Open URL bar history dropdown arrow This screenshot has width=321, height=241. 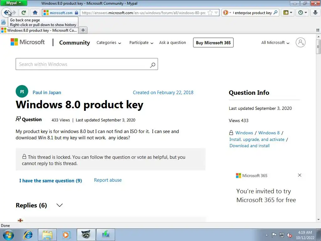(x=216, y=13)
